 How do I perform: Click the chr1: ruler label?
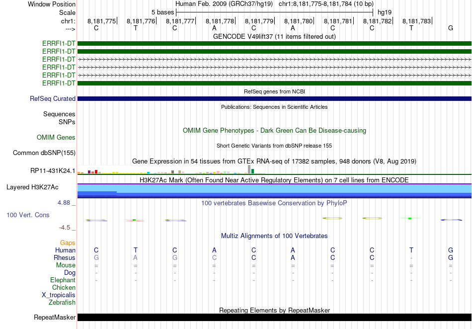tap(68, 21)
